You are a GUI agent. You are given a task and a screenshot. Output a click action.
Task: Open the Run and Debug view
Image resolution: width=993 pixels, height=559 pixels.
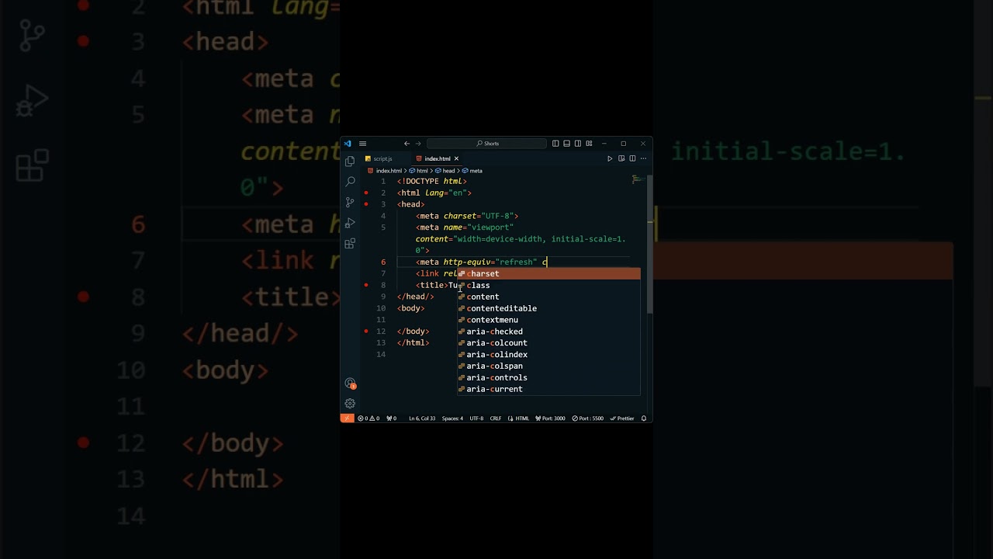pyautogui.click(x=350, y=223)
